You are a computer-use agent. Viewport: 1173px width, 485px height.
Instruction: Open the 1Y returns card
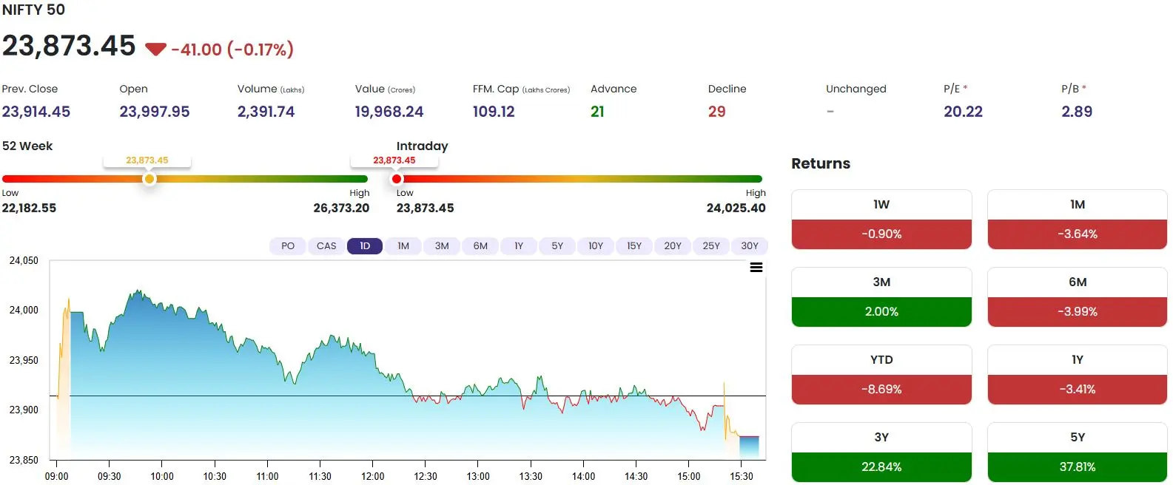(1078, 375)
